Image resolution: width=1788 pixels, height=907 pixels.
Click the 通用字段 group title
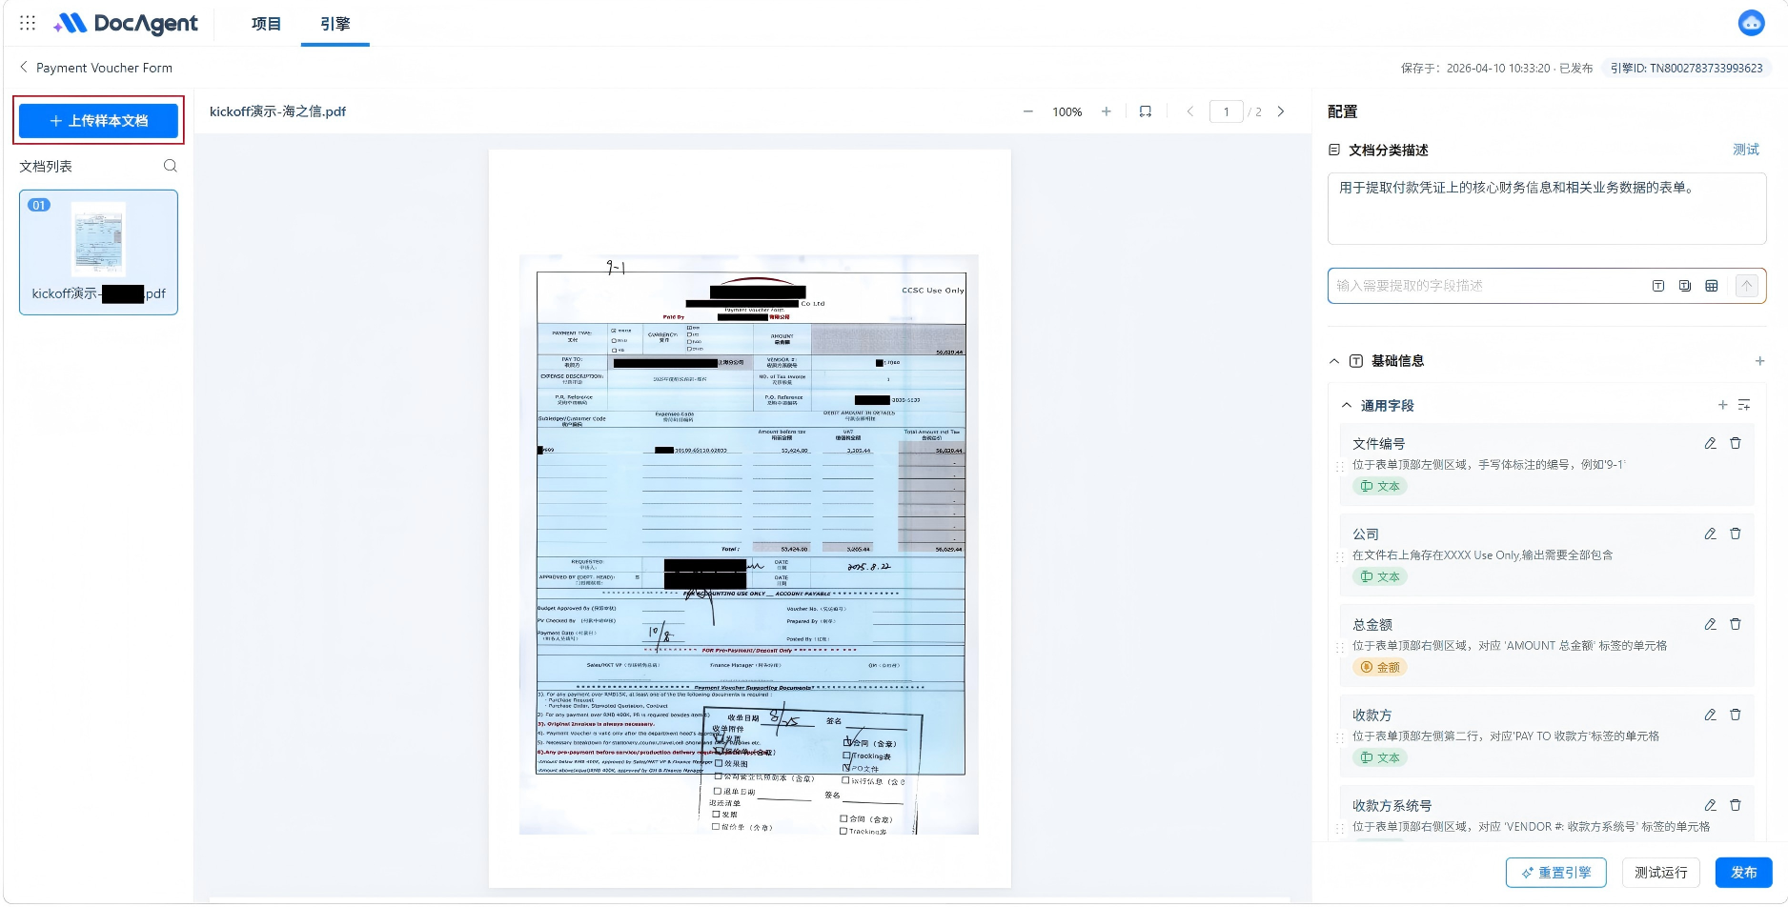point(1388,405)
